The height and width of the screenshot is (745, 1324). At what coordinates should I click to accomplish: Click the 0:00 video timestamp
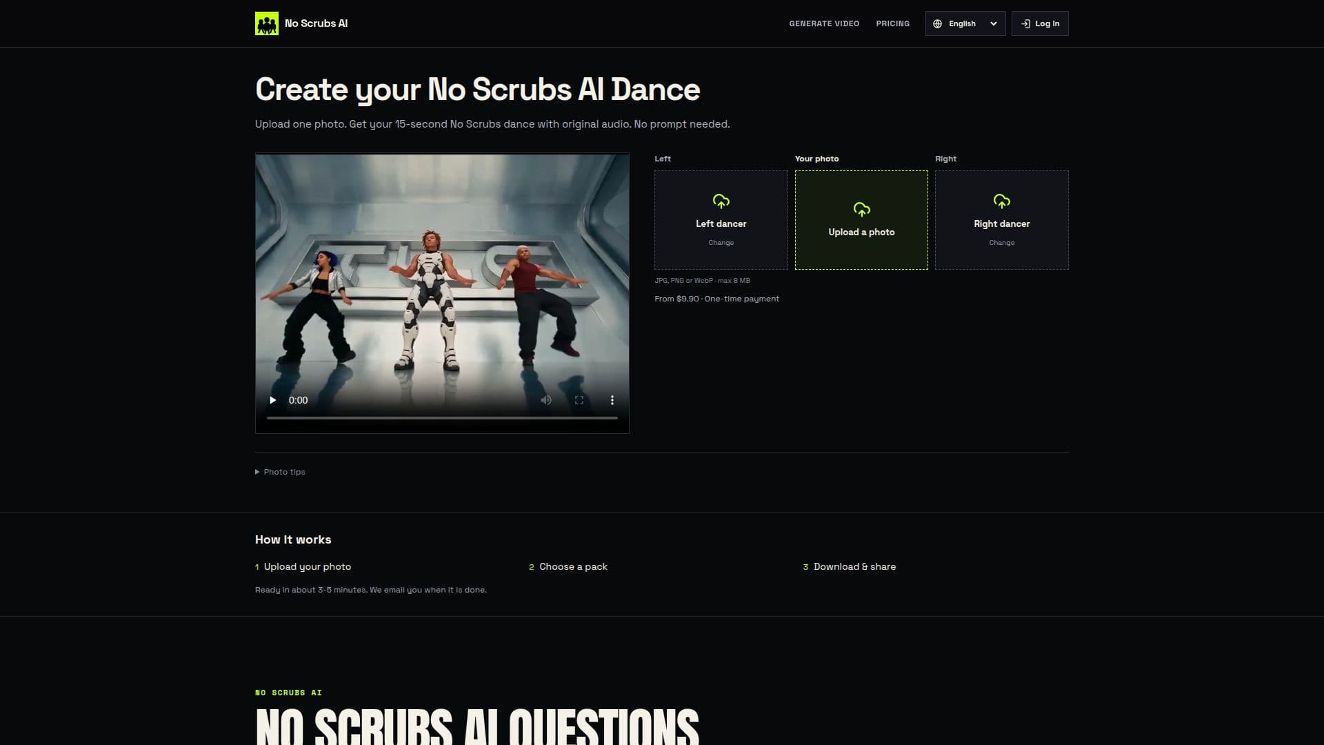click(298, 400)
